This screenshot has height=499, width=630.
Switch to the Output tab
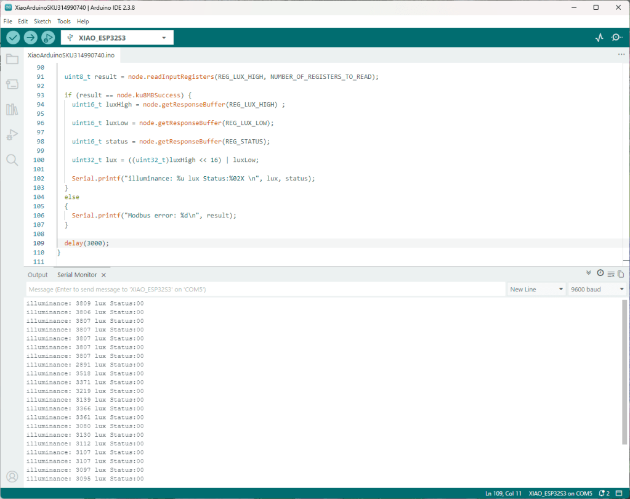(38, 275)
